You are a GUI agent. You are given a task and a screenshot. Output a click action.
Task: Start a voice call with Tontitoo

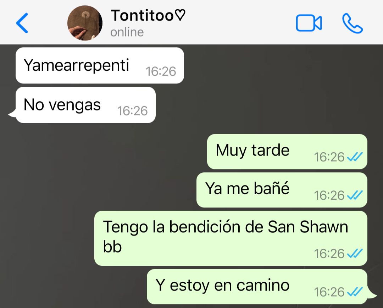353,23
